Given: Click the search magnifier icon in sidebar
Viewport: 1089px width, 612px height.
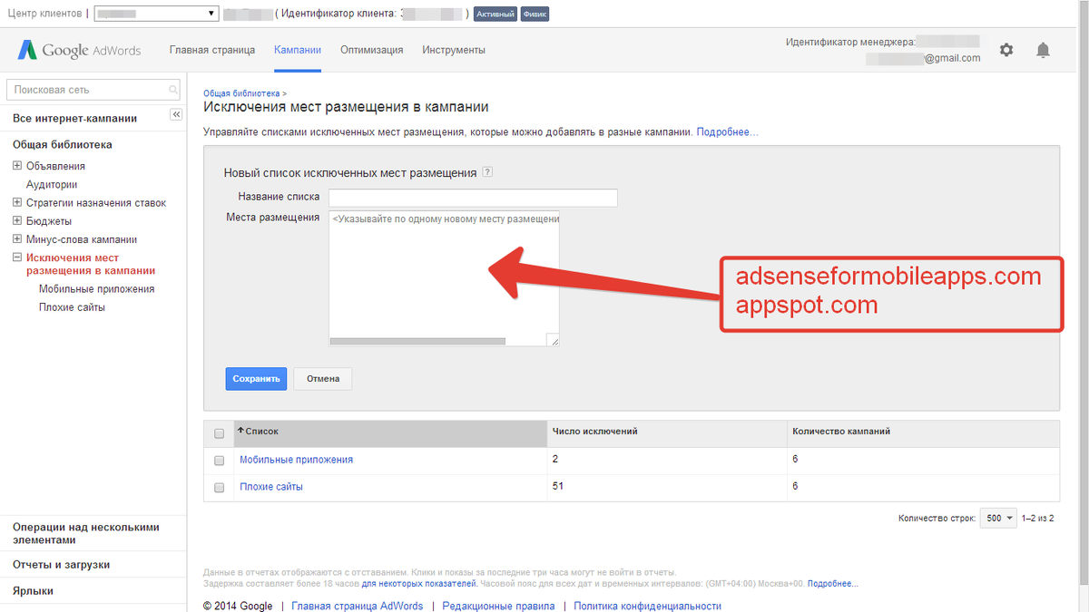Looking at the screenshot, I should coord(173,90).
